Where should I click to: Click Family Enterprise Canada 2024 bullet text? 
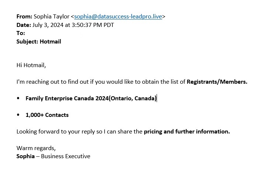pos(67,98)
